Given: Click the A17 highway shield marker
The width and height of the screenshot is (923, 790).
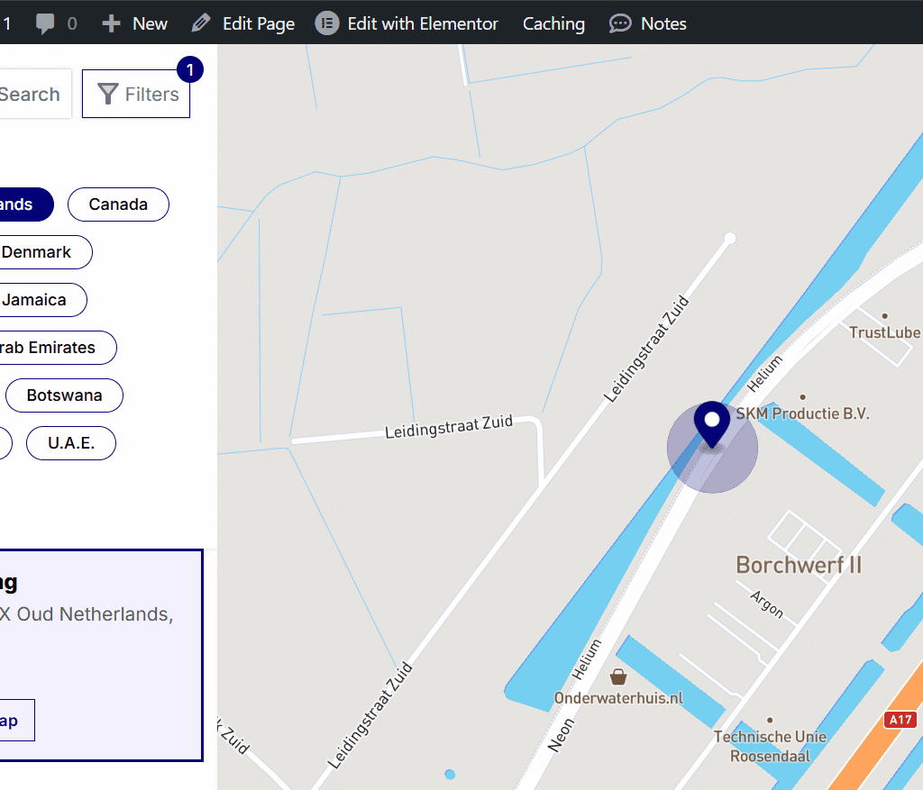Looking at the screenshot, I should click(900, 720).
